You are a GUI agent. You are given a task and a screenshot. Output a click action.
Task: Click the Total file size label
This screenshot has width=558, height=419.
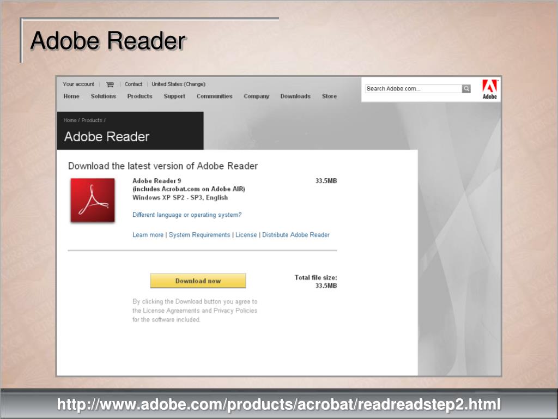pyautogui.click(x=316, y=277)
